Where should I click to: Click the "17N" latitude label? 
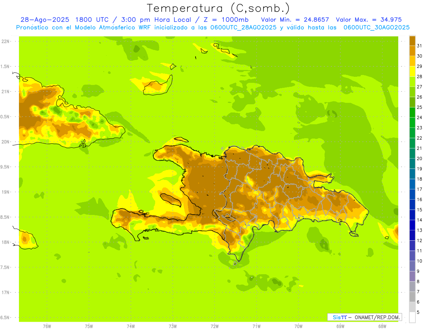(5, 292)
